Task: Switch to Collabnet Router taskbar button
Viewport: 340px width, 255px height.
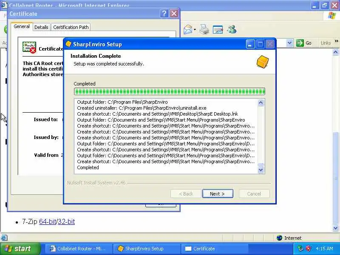Action: tap(78, 249)
